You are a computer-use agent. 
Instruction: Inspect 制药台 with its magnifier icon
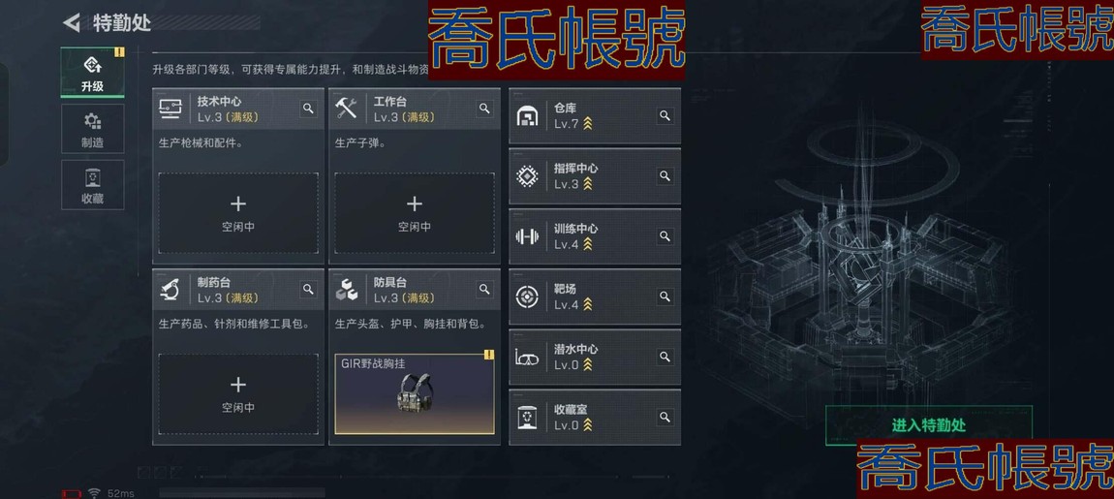click(x=308, y=290)
